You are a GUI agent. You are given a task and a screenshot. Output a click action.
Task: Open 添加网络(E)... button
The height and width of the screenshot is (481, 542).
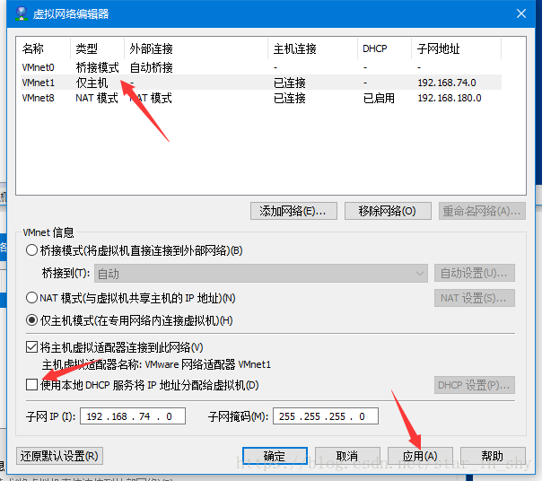pyautogui.click(x=293, y=211)
